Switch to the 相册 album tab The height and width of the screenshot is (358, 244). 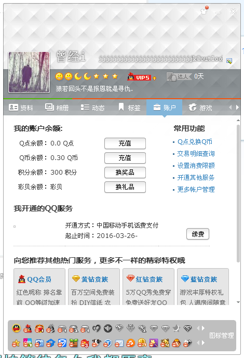click(57, 108)
